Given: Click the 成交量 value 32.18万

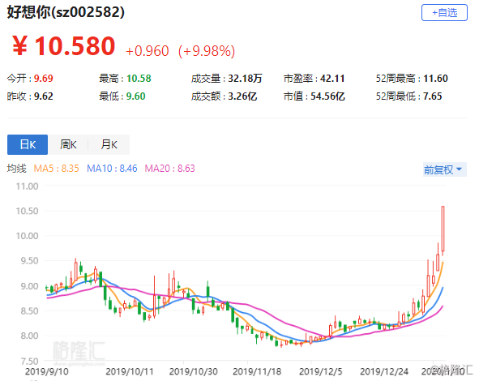Looking at the screenshot, I should 245,79.
